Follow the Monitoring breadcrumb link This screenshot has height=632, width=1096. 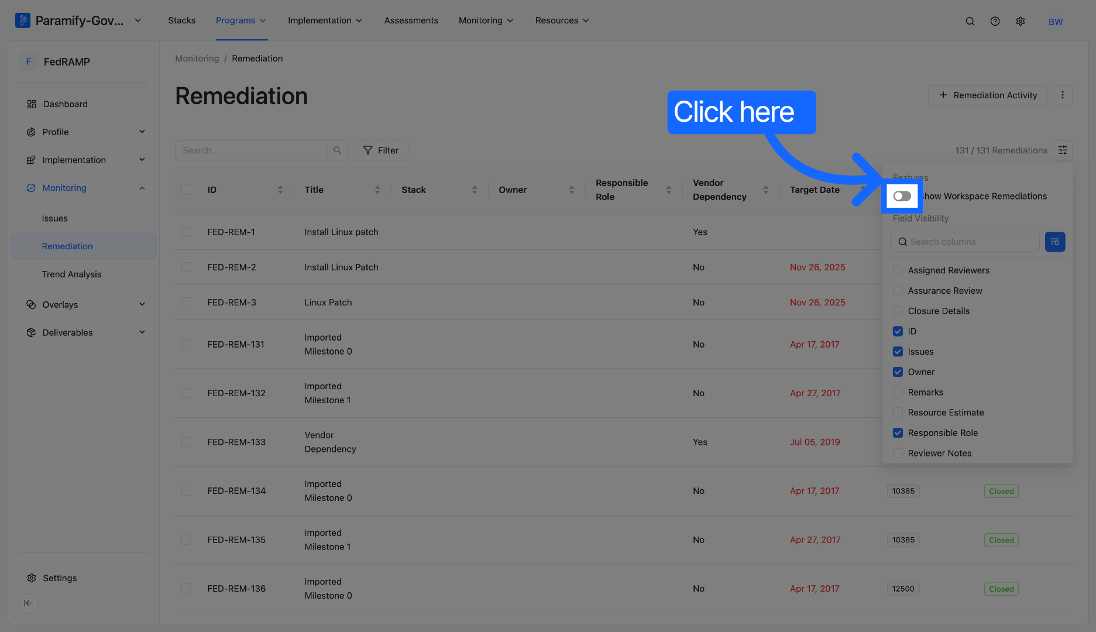[197, 59]
